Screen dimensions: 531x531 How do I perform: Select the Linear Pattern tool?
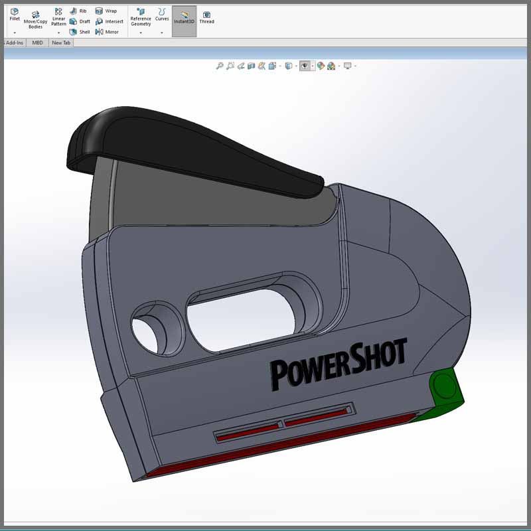[58, 17]
